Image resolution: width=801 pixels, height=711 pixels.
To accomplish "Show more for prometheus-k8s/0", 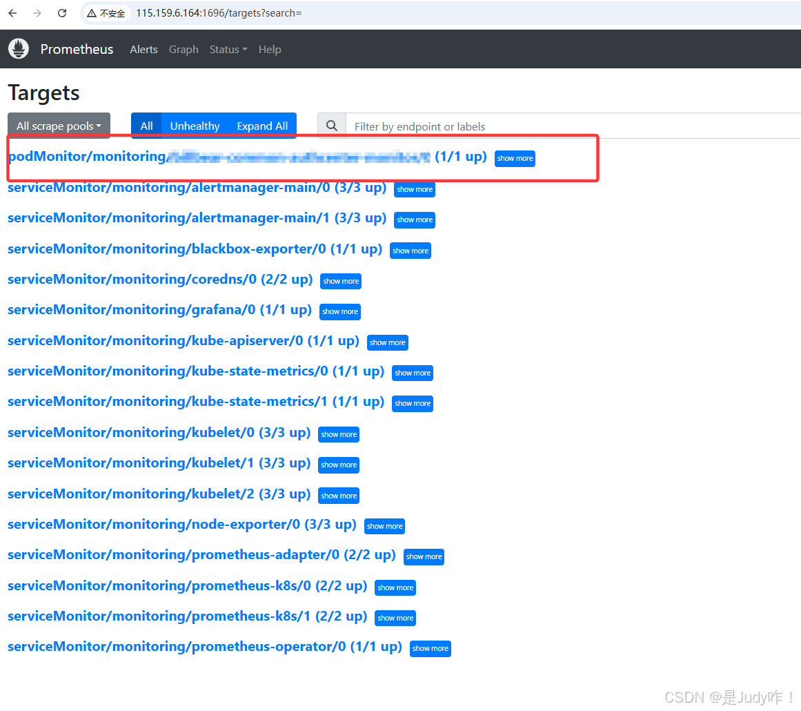I will click(x=395, y=588).
